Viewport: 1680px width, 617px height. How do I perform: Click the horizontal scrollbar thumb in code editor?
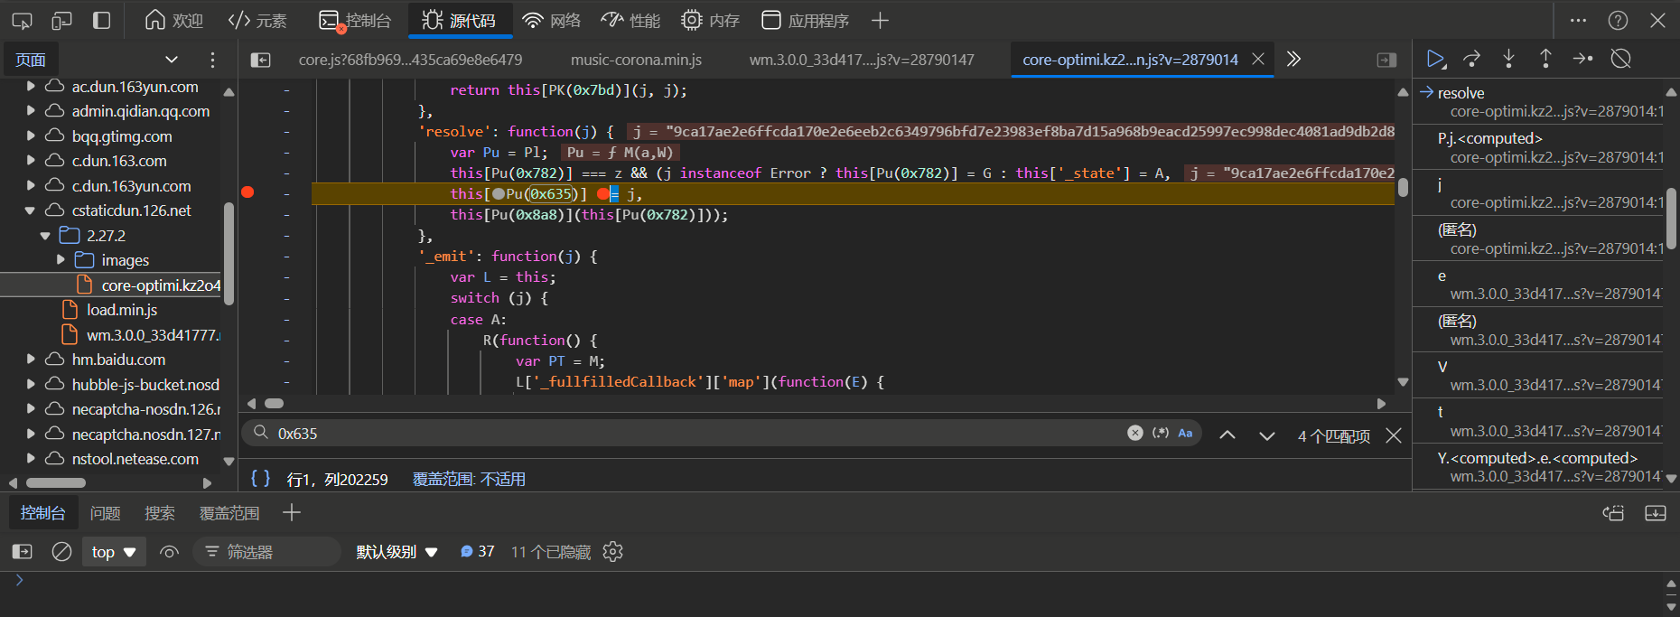274,404
